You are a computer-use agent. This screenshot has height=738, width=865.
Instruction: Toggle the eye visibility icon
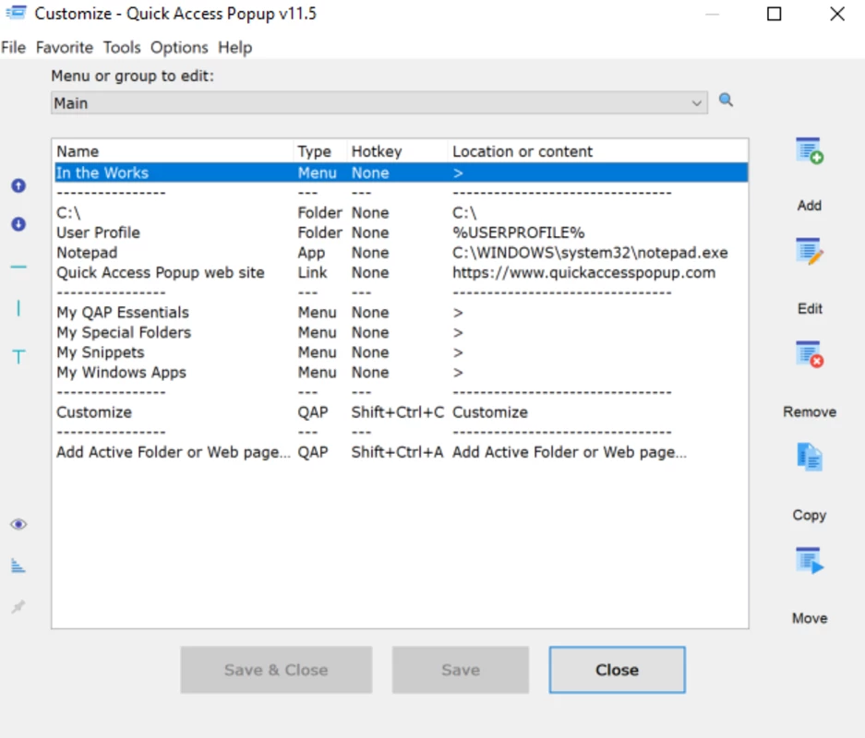pyautogui.click(x=18, y=524)
